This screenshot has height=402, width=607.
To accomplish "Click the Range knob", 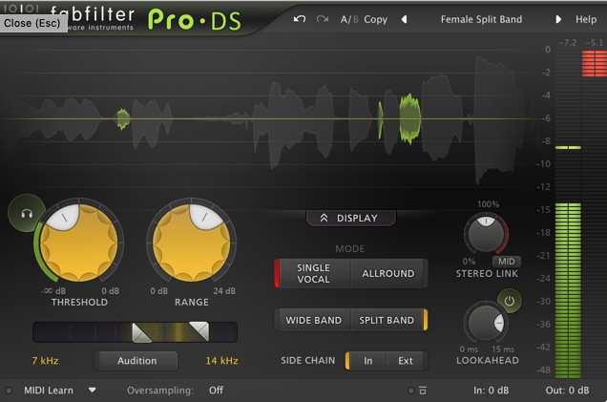I will tap(192, 243).
